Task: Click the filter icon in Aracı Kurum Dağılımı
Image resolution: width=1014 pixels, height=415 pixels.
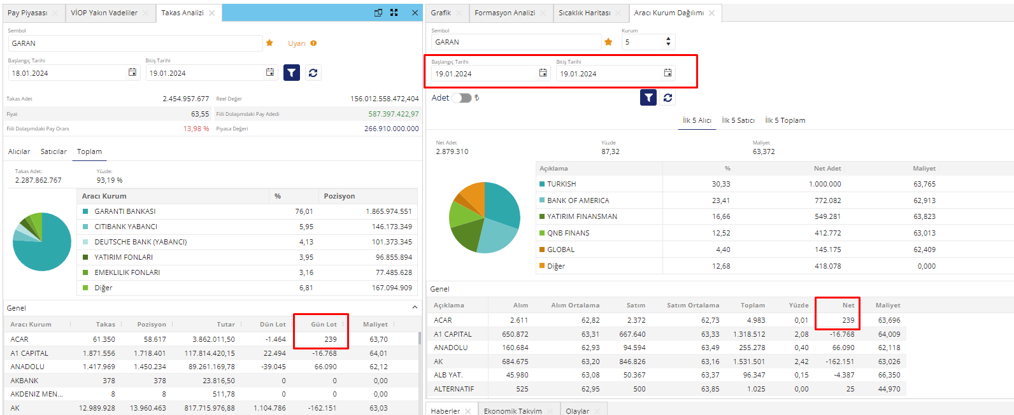Action: (x=648, y=98)
